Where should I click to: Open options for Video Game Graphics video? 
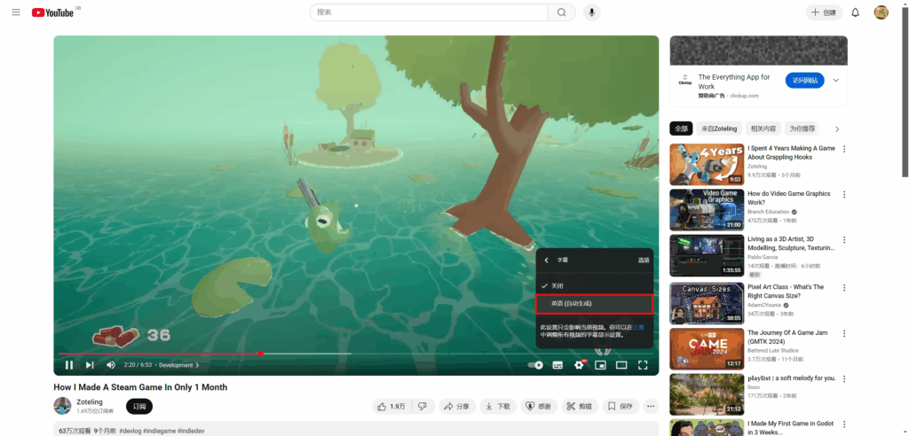pyautogui.click(x=844, y=195)
